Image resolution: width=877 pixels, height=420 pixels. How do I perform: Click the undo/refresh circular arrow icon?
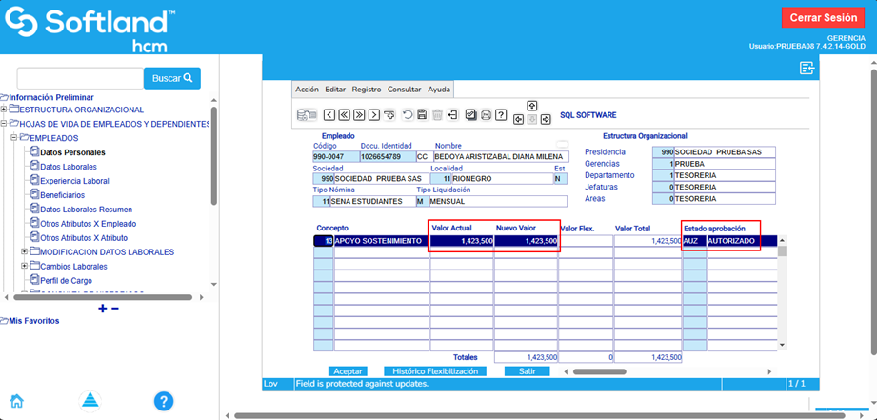(x=408, y=115)
